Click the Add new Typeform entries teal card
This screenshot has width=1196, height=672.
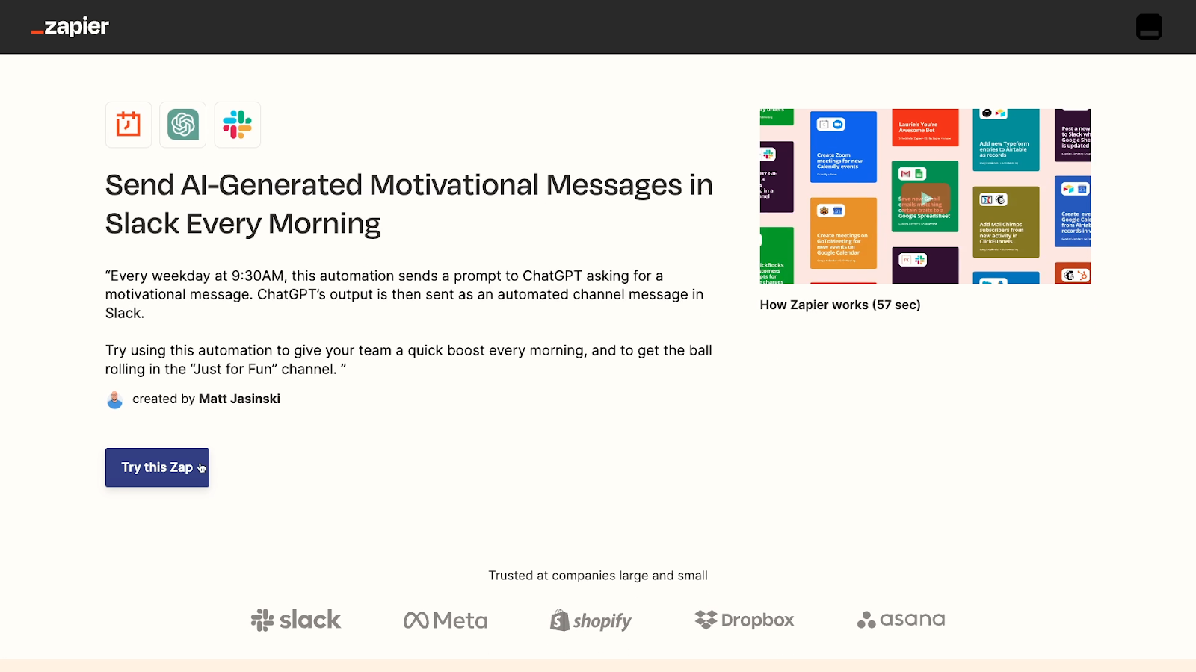(x=1006, y=140)
